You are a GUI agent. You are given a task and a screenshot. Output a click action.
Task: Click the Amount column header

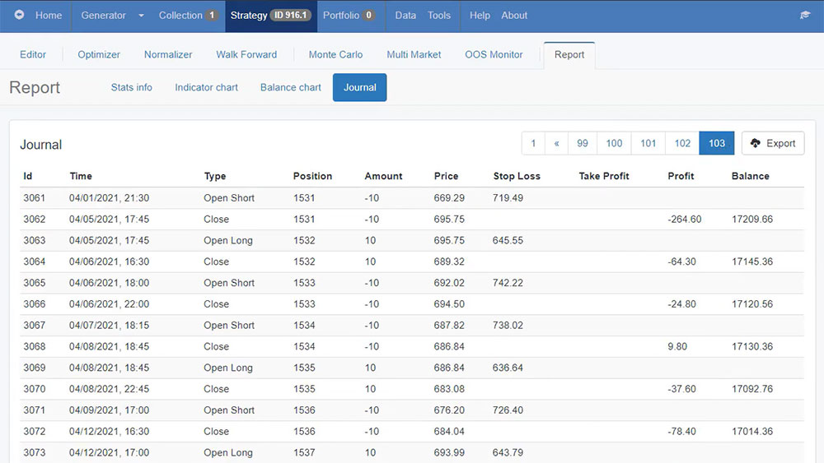[x=384, y=176]
